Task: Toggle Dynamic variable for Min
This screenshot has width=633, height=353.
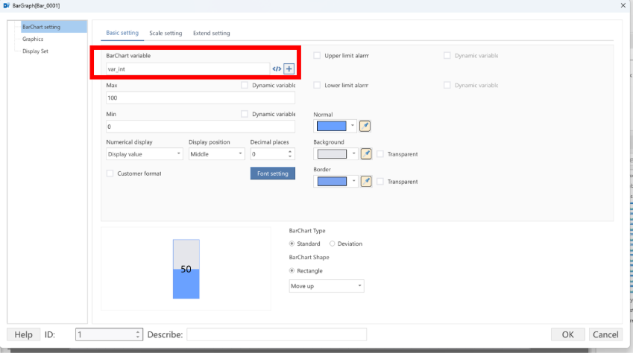Action: 245,114
